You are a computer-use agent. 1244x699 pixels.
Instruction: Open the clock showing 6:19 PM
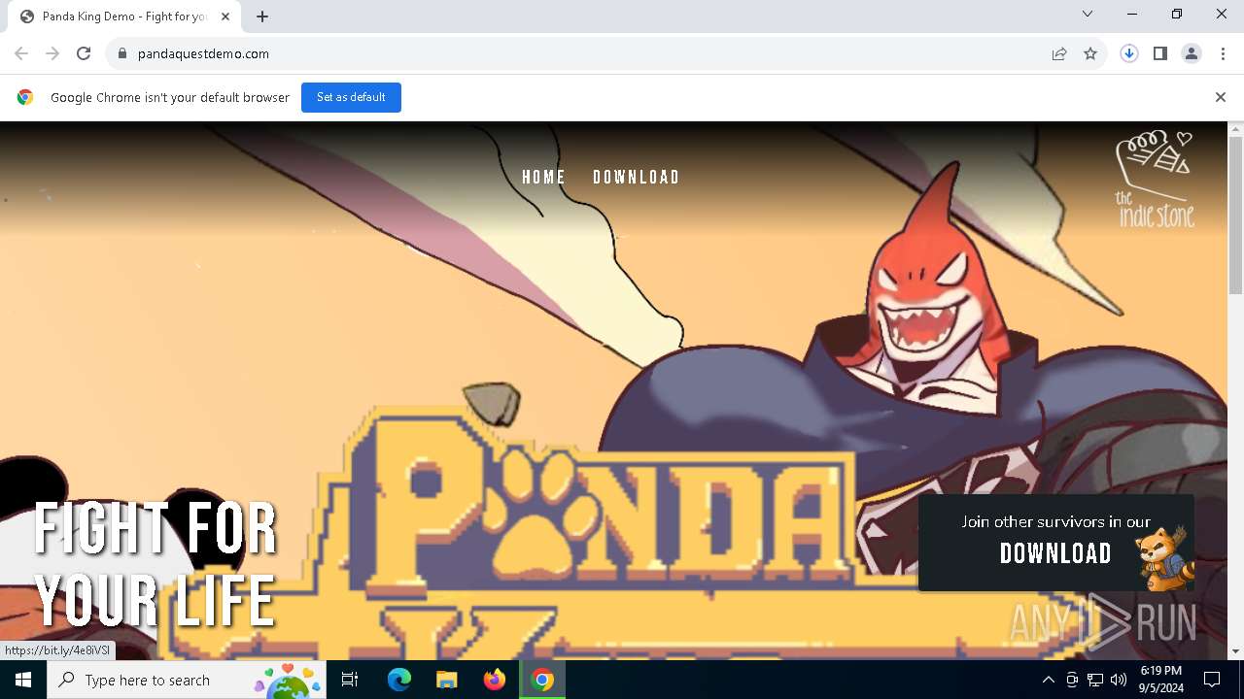click(1161, 680)
